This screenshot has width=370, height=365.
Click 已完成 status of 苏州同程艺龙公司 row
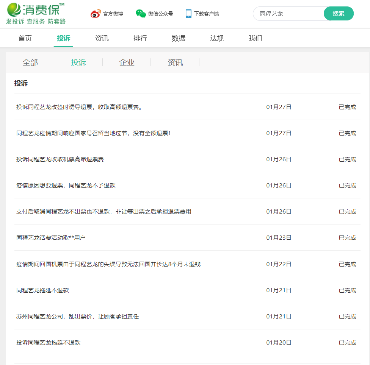(x=347, y=317)
